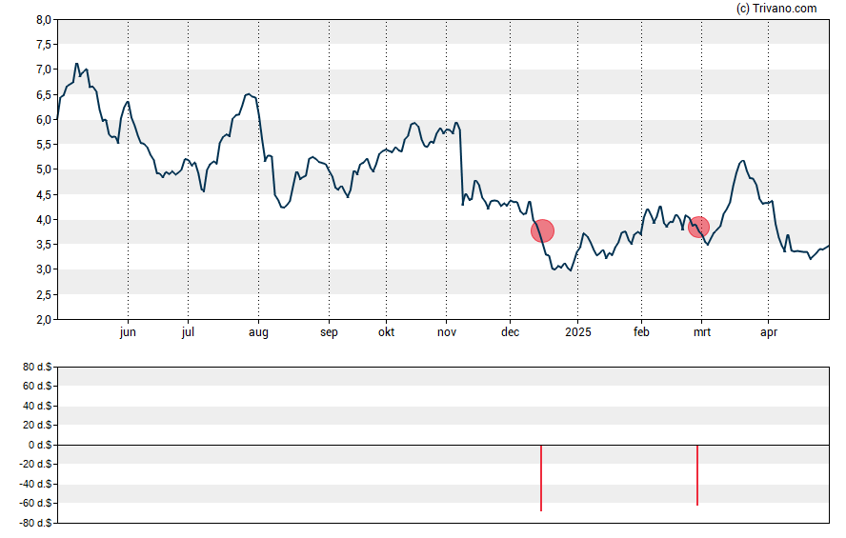Click the red marker circle in December
Viewport: 846px width, 538px height.
pos(542,230)
